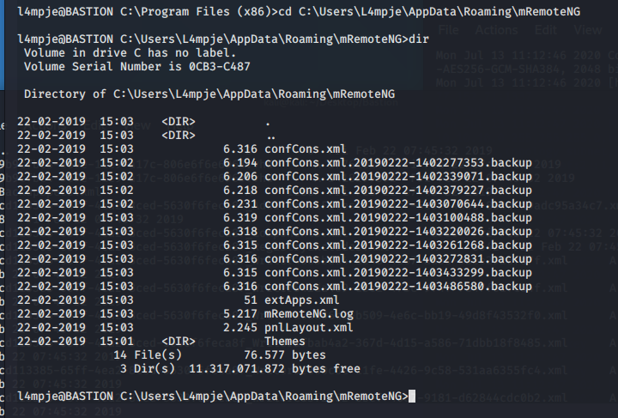Click confCons.xml.20190222-1402379227.backup entry

(x=398, y=190)
